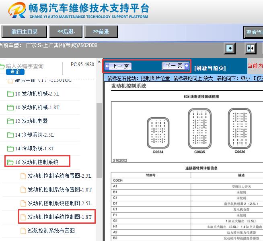263x241 pixels.
Task: Go forward with the >>前进 button
Action: [x=101, y=31]
